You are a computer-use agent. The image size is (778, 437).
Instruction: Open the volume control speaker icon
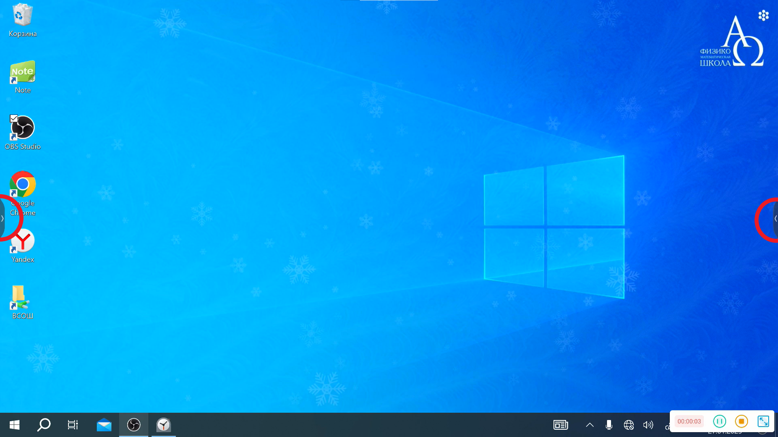[x=648, y=425]
